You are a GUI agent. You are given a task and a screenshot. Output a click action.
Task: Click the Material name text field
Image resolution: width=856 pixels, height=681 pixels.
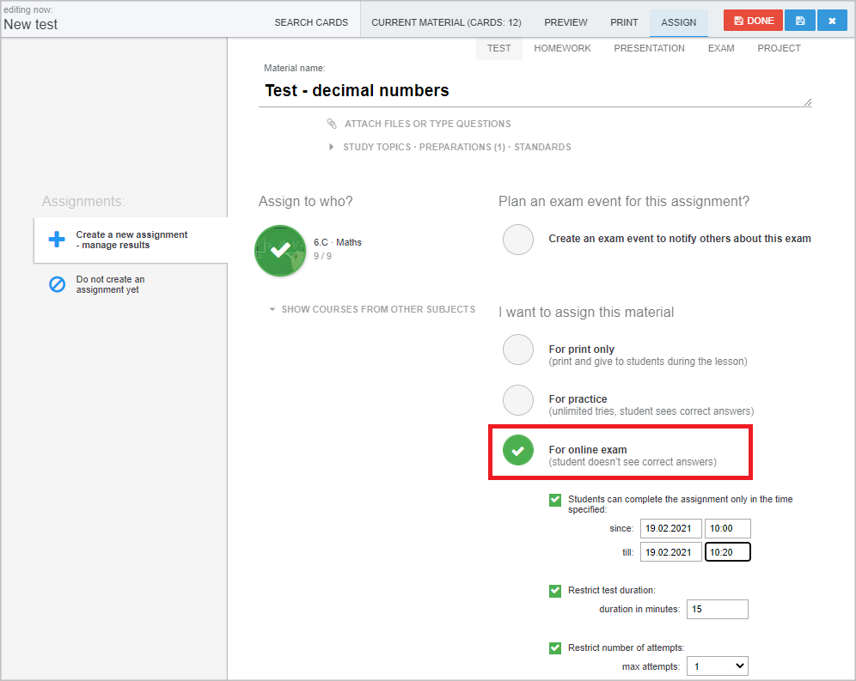(x=535, y=91)
